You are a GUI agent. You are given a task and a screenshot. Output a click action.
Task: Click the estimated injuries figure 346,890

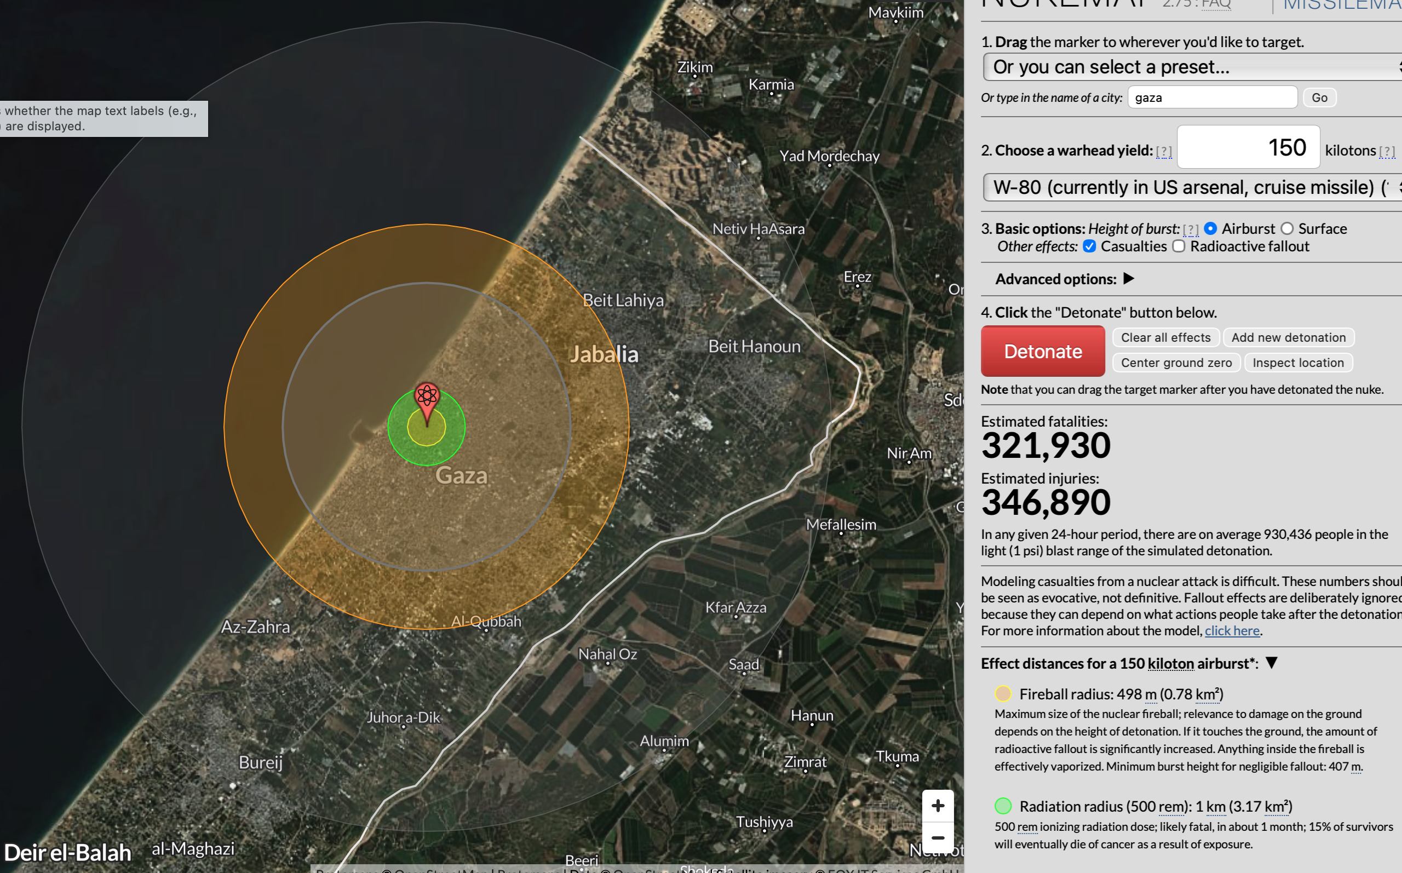tap(1046, 502)
